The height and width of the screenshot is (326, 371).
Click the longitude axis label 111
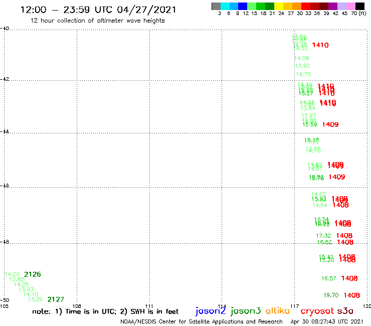tap(149, 306)
